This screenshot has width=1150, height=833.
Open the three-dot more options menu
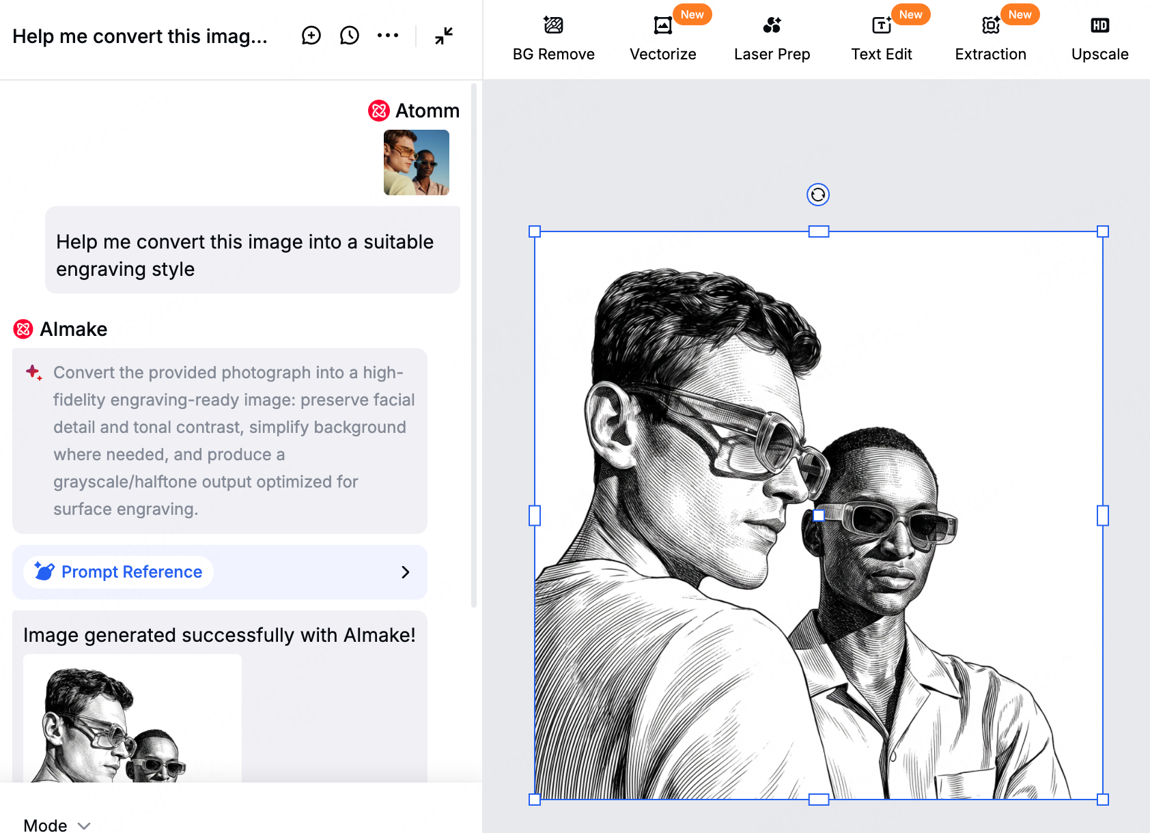(388, 36)
